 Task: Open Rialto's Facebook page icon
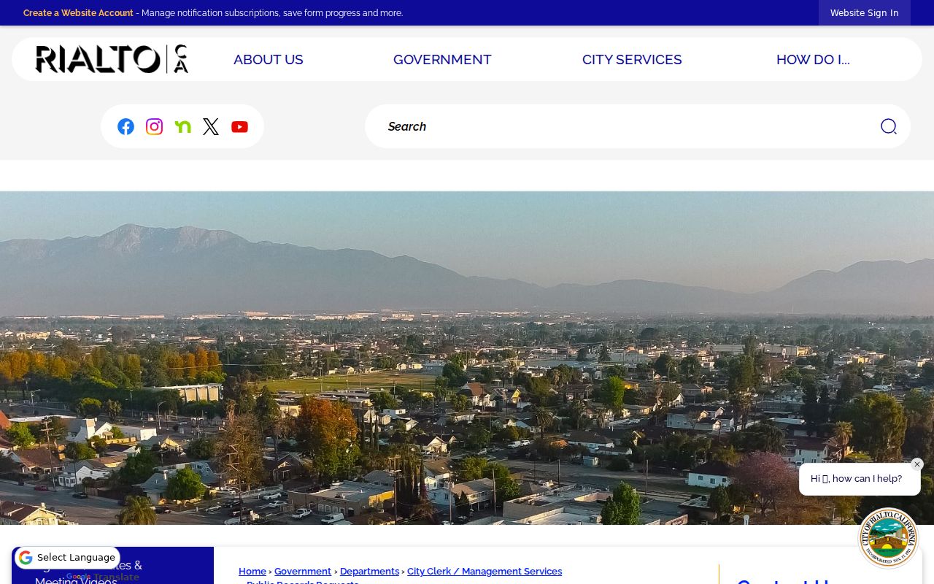pos(126,126)
